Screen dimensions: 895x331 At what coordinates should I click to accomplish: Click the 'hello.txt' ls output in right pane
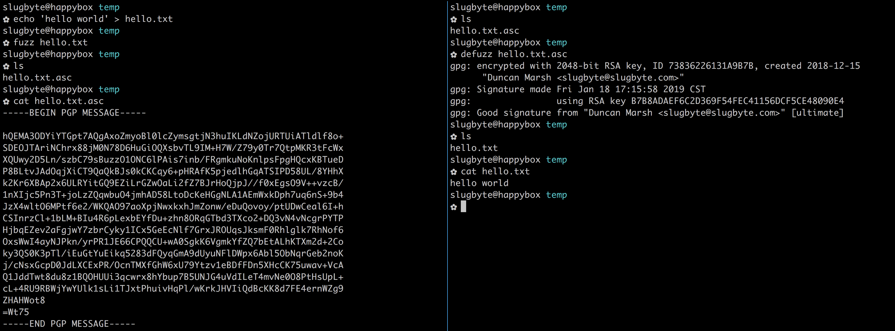click(x=474, y=148)
